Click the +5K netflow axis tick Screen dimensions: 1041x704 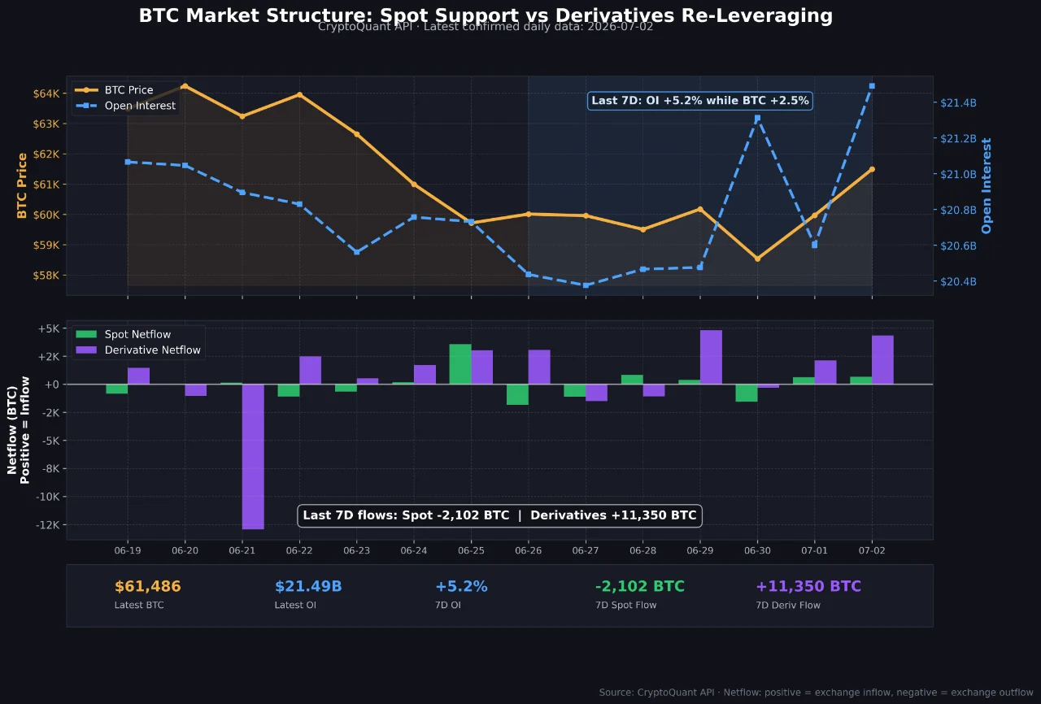47,328
